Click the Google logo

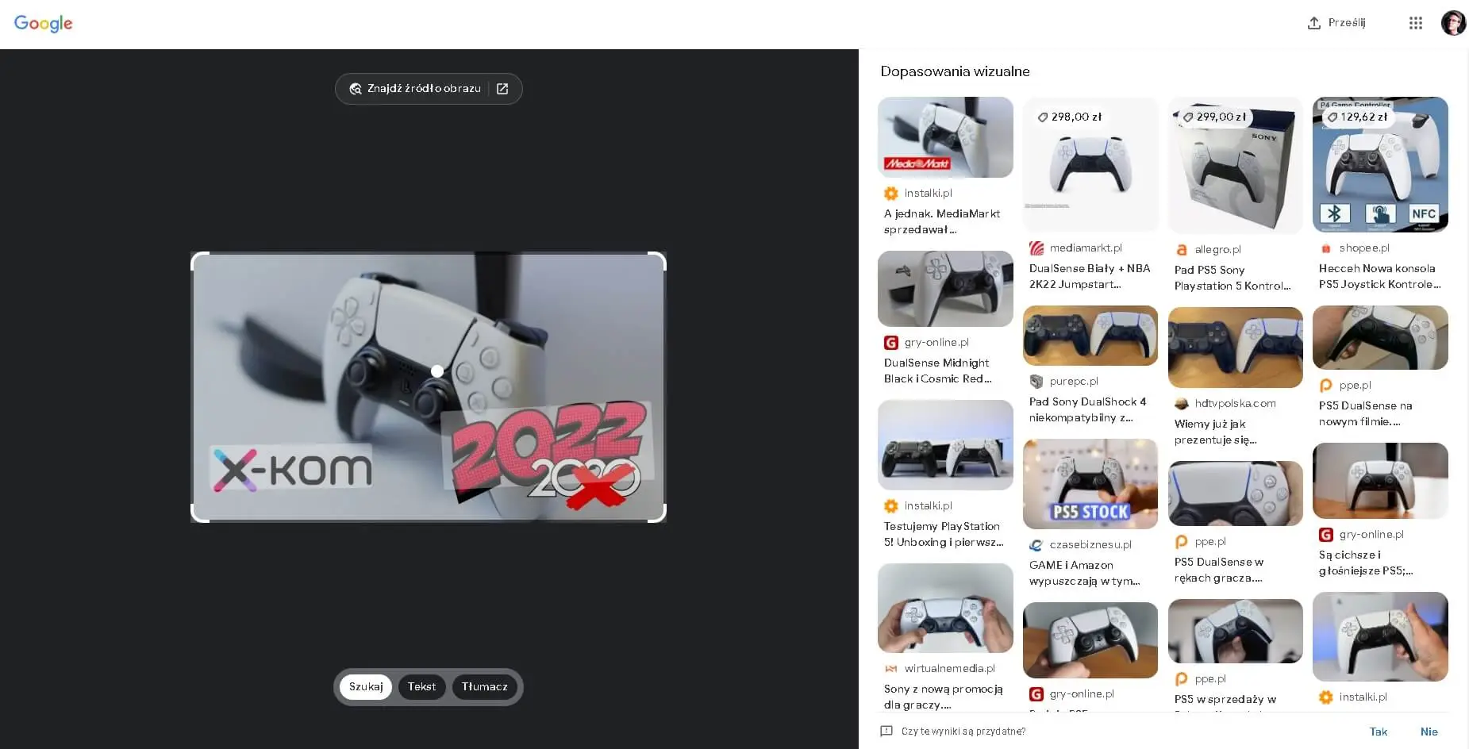coord(43,23)
